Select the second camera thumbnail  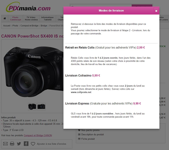tap(41, 107)
